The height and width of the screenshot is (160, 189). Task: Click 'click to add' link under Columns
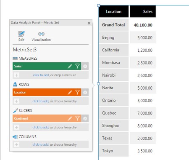[x=40, y=144]
